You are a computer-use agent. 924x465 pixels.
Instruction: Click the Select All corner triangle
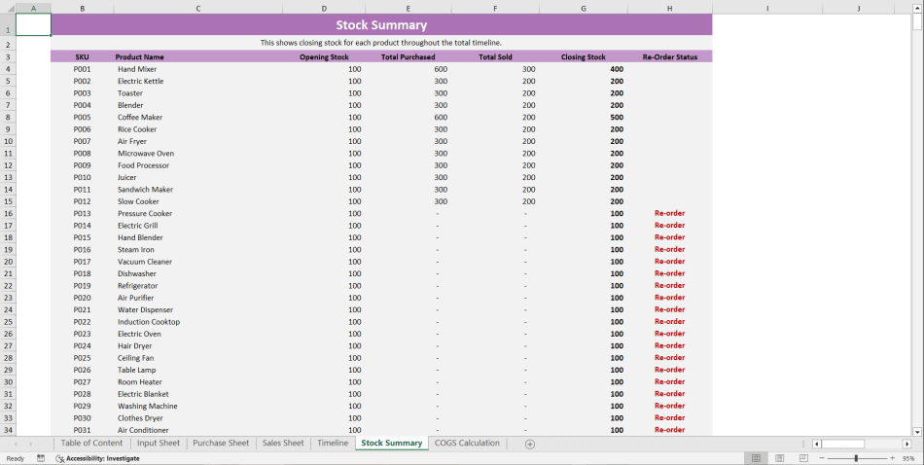coord(8,9)
